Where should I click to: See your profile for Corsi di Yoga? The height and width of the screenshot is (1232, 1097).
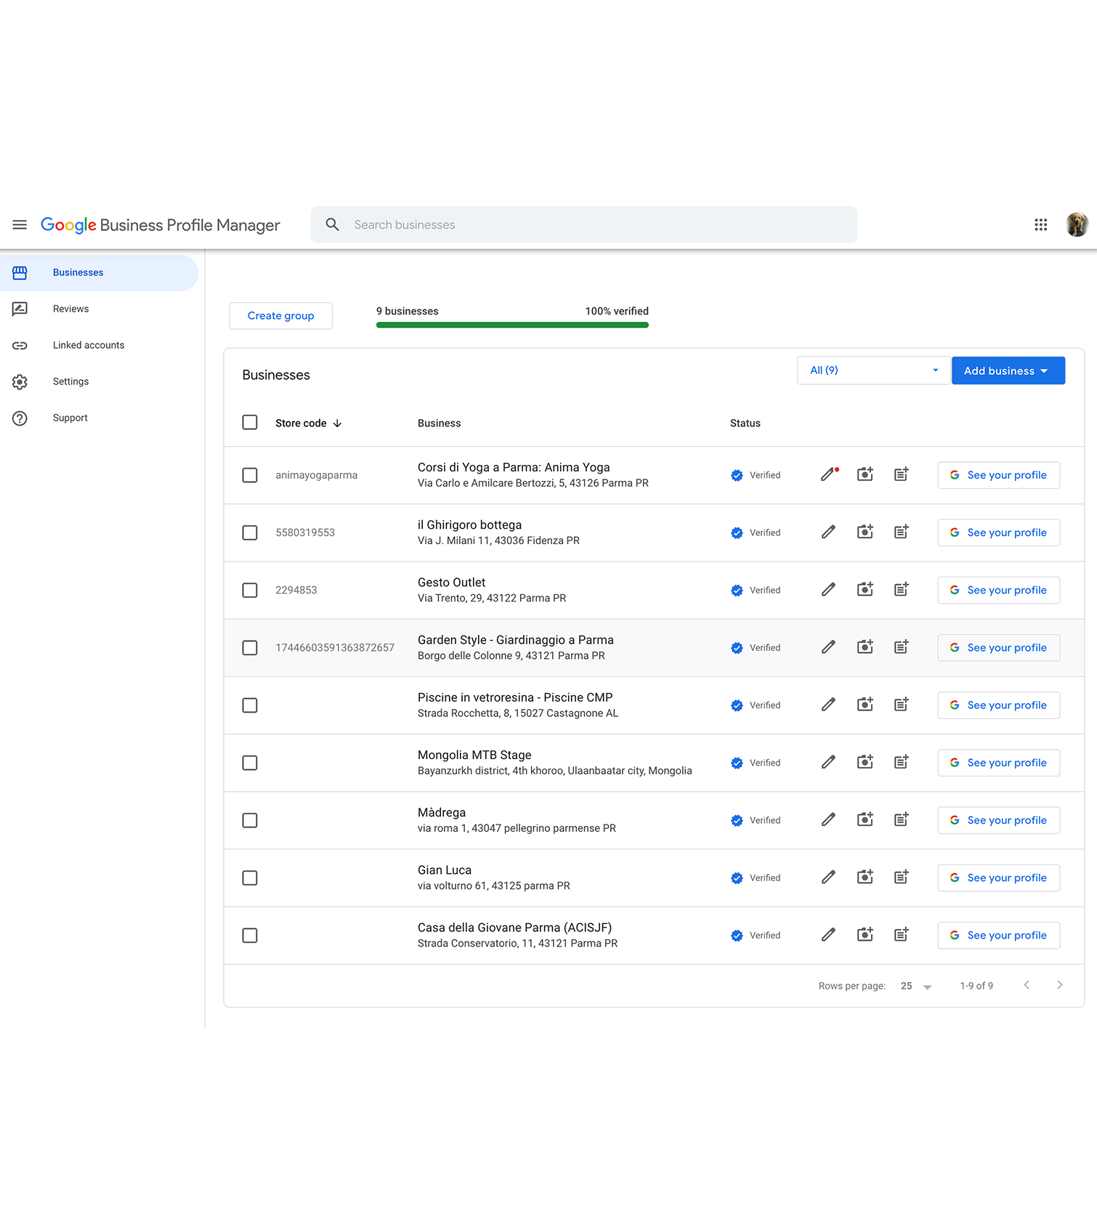pyautogui.click(x=998, y=475)
